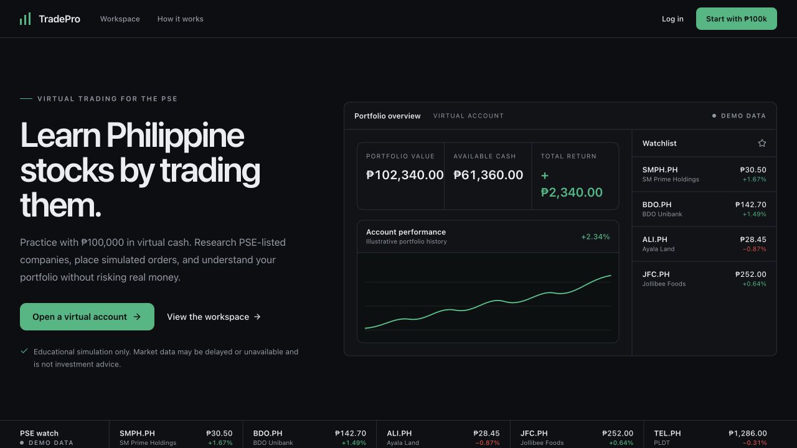Click the +2.34% performance value
The image size is (797, 448).
click(x=595, y=236)
